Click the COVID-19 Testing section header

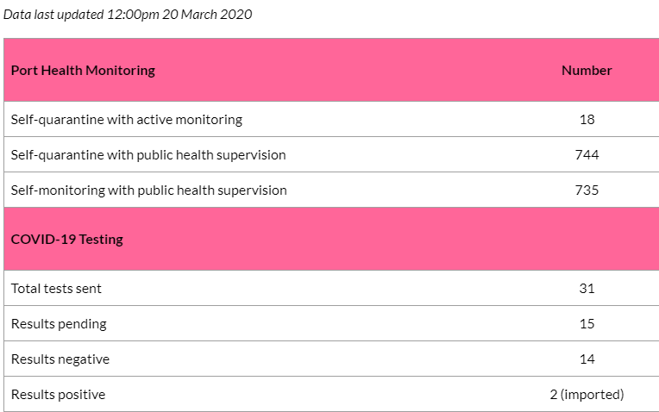tap(66, 239)
